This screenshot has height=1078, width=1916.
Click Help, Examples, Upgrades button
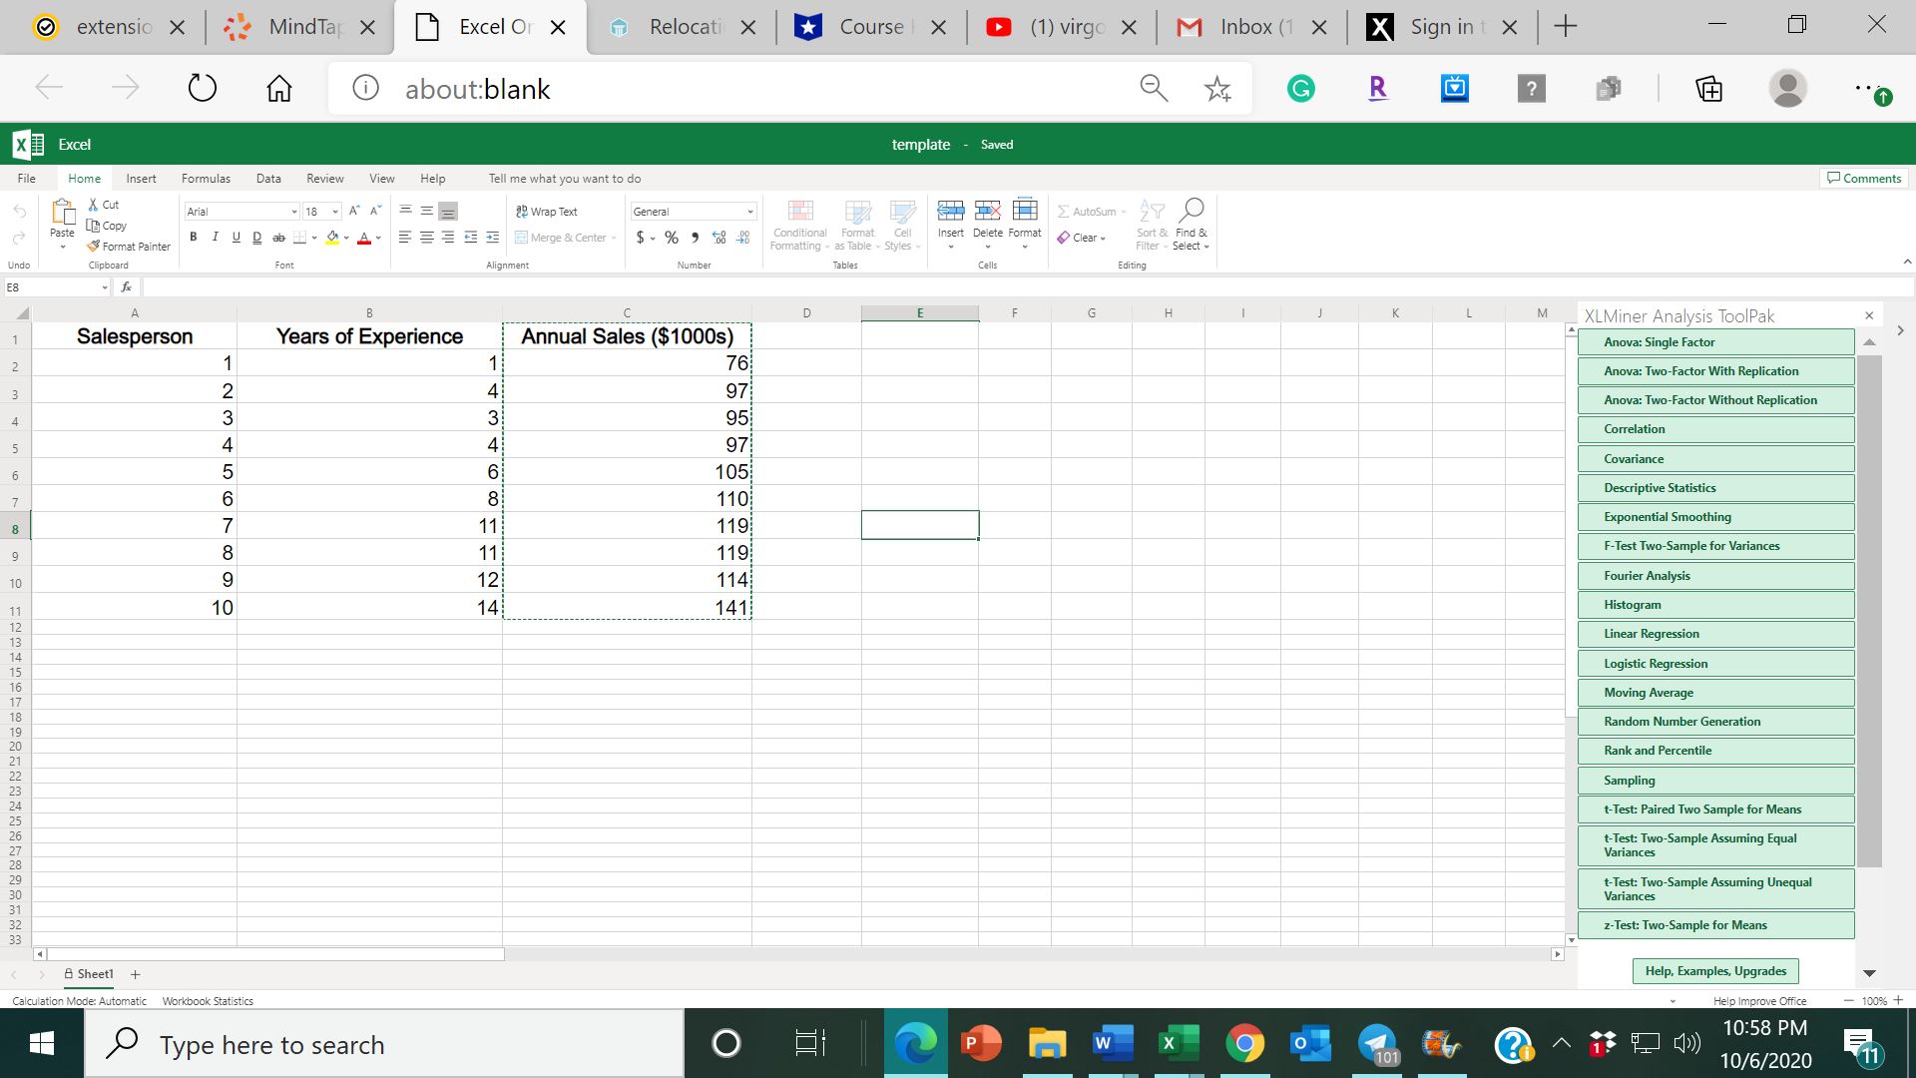click(x=1714, y=971)
